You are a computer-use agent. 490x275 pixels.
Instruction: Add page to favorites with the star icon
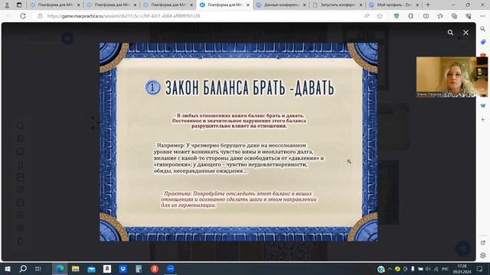pyautogui.click(x=380, y=16)
